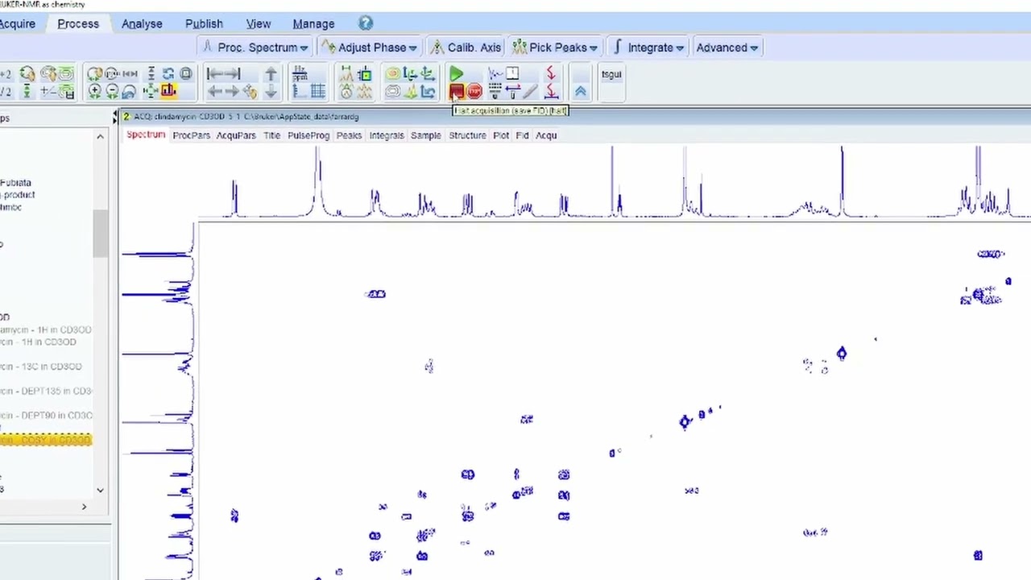Viewport: 1031px width, 580px height.
Task: Click the browser scrollbar down arrow
Action: (x=100, y=489)
